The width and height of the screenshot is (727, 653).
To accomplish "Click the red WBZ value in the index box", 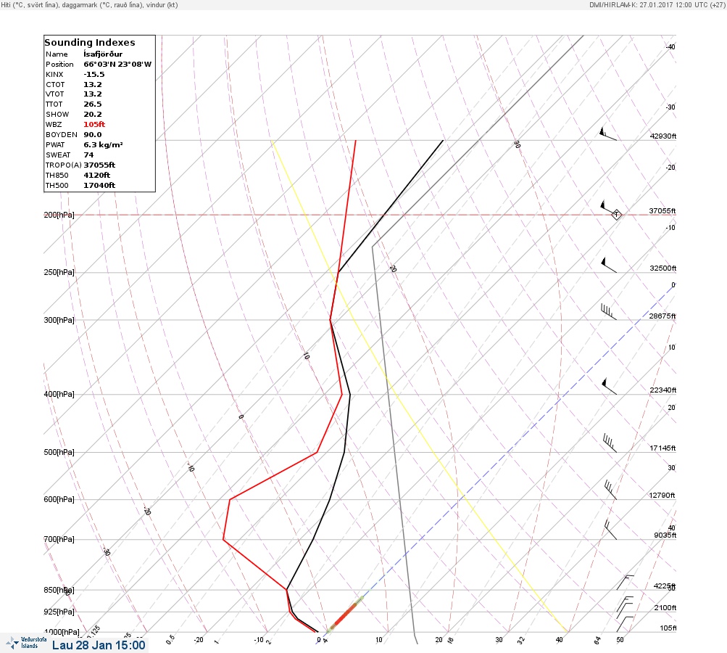I will tap(94, 124).
